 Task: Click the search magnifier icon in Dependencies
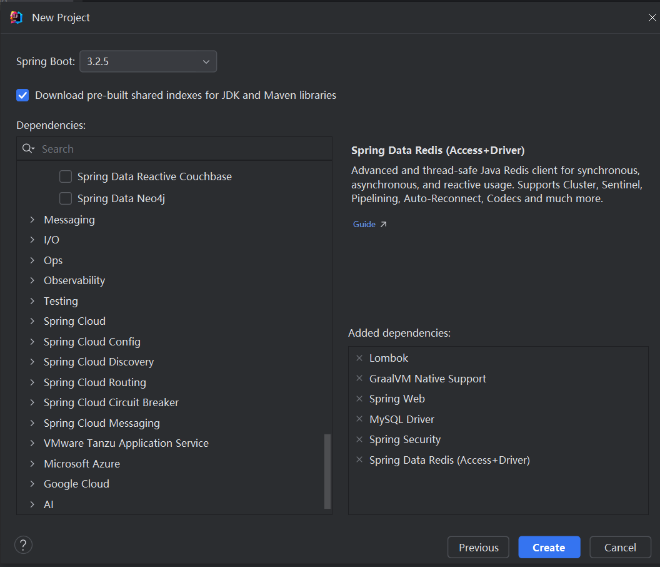(28, 148)
